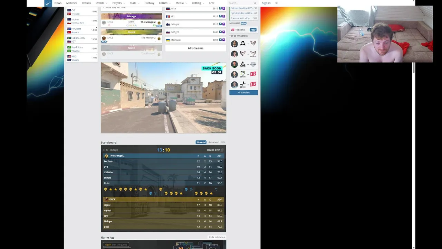
Task: Click the Round over indicator box
Action: point(222,150)
